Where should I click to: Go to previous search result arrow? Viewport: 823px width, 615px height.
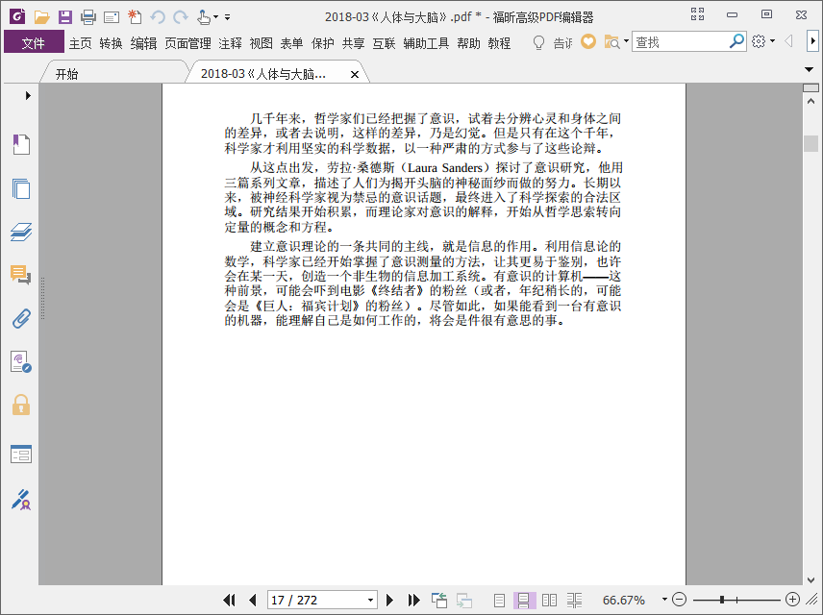coord(788,41)
